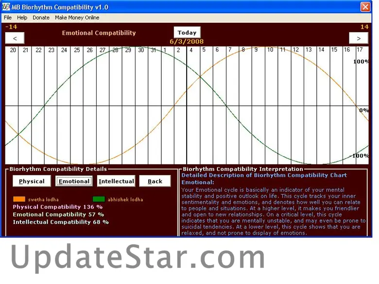Advance 14 days with > button
This screenshot has width=379, height=284.
359,38
